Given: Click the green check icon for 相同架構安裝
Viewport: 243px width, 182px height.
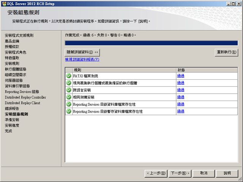Looking at the screenshot, I should [69, 97].
